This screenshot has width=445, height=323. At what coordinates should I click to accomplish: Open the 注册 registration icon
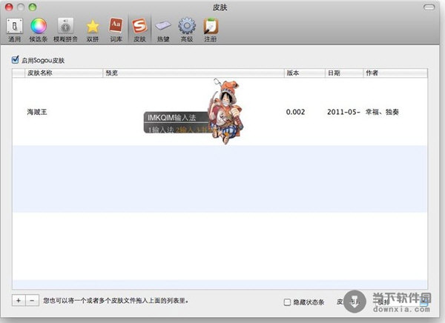(211, 29)
